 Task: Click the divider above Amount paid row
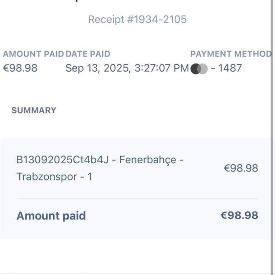coord(137,198)
